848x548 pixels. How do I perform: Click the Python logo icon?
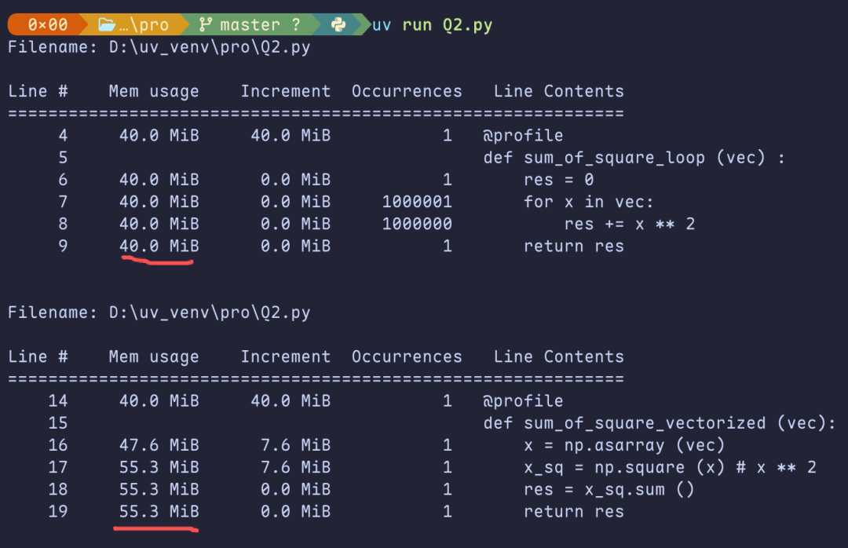tap(338, 24)
